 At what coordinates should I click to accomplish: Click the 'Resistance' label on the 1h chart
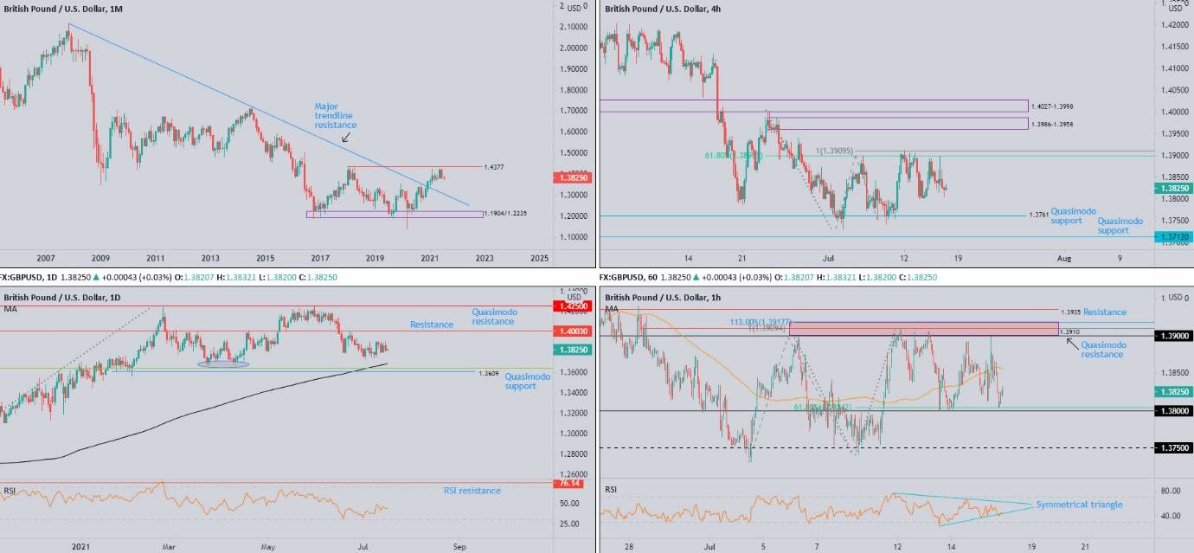click(1105, 312)
